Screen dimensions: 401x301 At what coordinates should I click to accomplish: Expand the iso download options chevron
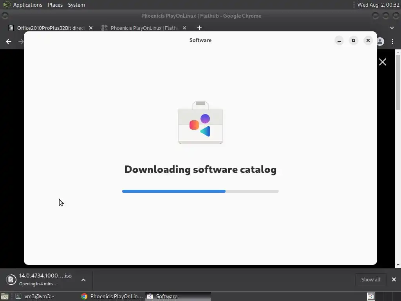click(83, 280)
